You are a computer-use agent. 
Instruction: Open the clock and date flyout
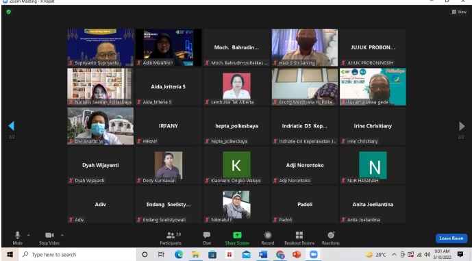pos(442,254)
